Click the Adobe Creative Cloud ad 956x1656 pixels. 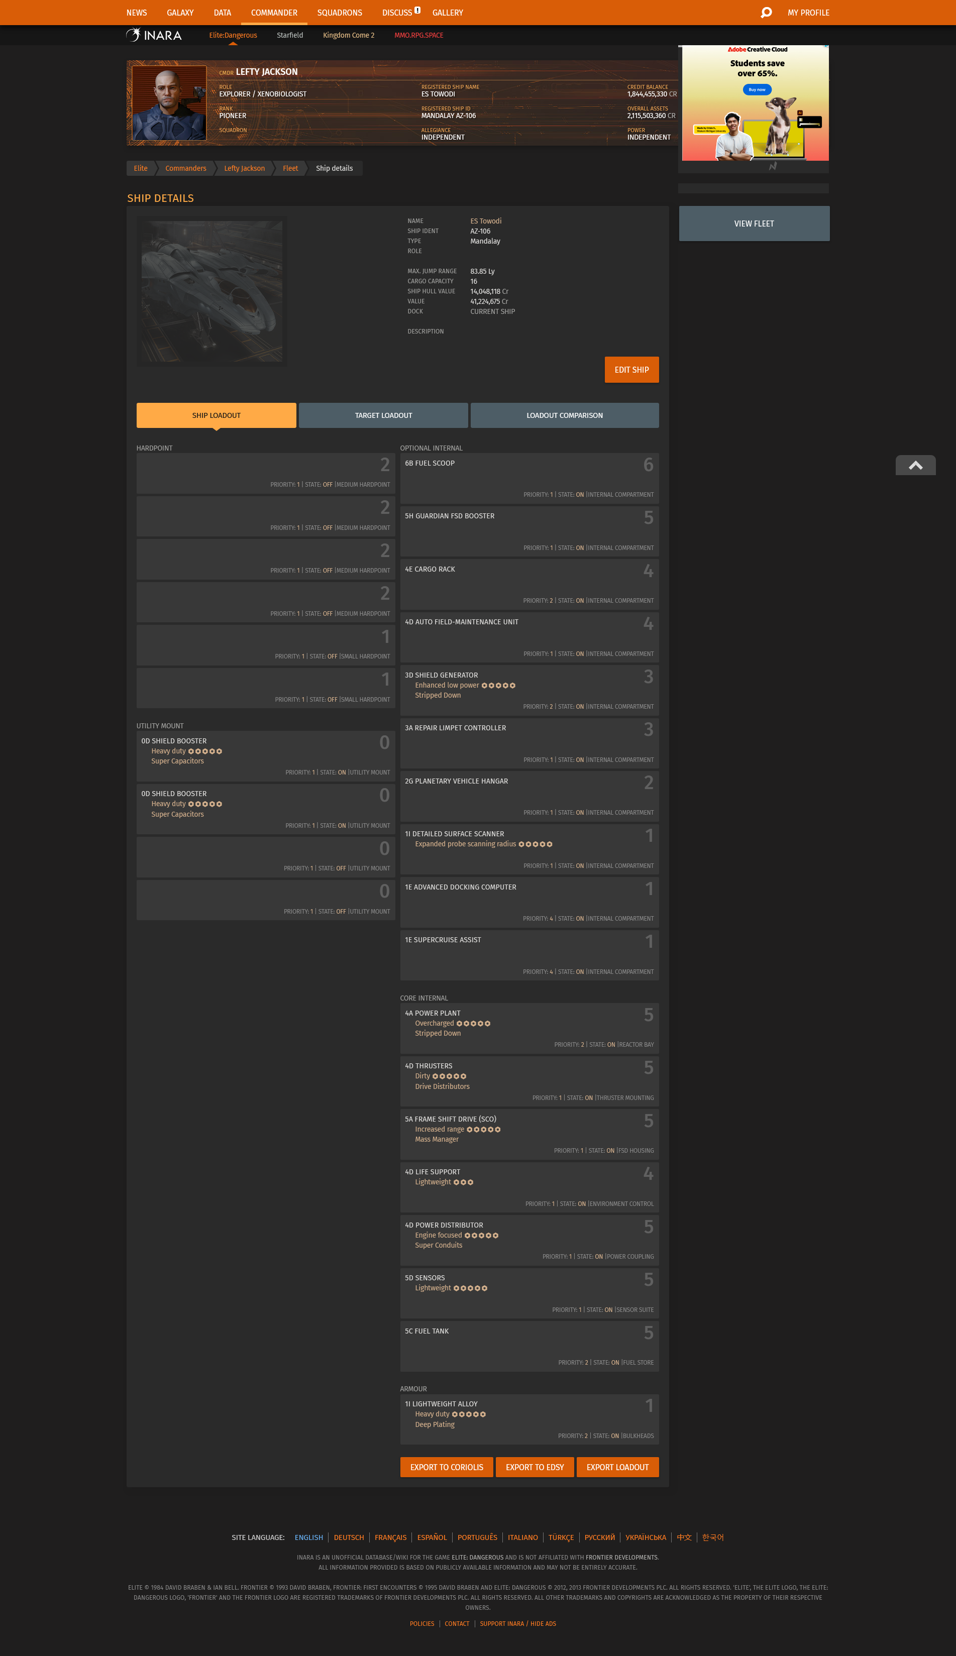755,103
